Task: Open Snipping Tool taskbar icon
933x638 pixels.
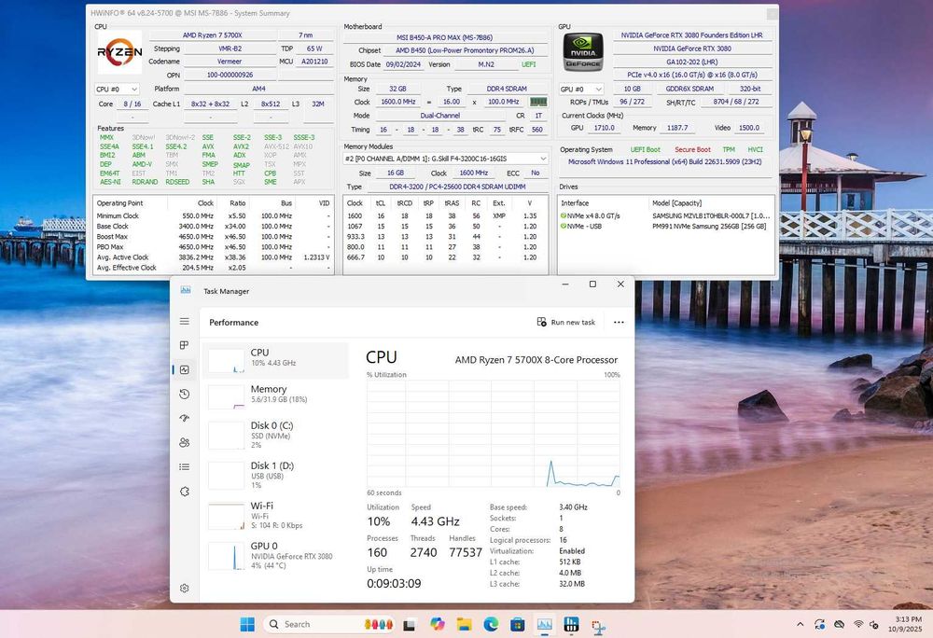Action: pos(599,626)
